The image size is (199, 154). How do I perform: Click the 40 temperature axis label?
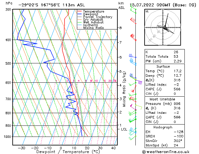point(113,148)
